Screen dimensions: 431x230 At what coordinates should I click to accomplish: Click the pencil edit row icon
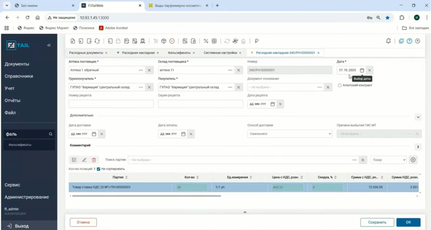(x=84, y=160)
